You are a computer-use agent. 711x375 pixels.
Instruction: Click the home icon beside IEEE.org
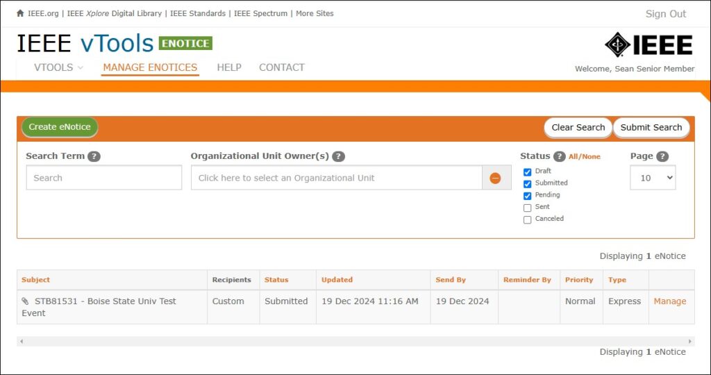tap(20, 13)
